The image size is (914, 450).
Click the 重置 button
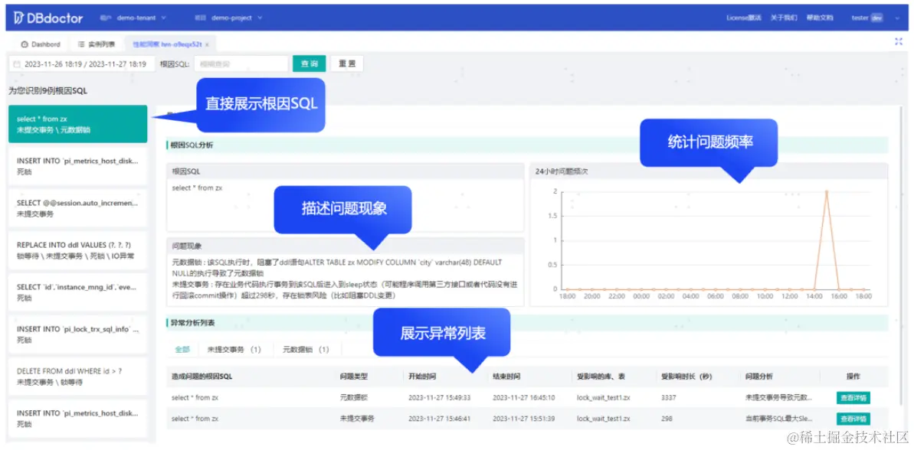[x=347, y=64]
